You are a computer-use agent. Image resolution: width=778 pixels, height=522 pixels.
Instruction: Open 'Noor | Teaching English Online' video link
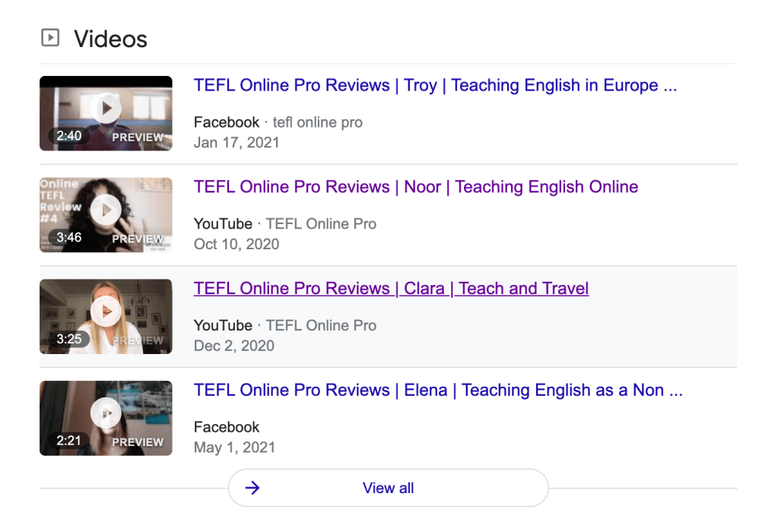point(415,187)
